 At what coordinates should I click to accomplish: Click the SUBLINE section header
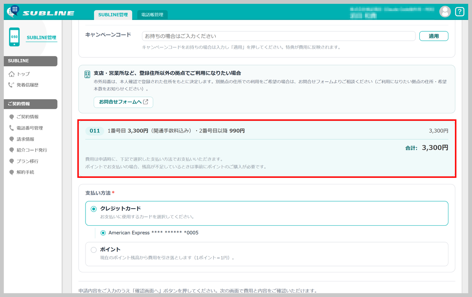coord(31,61)
